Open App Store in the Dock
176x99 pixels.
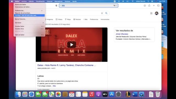point(112,94)
